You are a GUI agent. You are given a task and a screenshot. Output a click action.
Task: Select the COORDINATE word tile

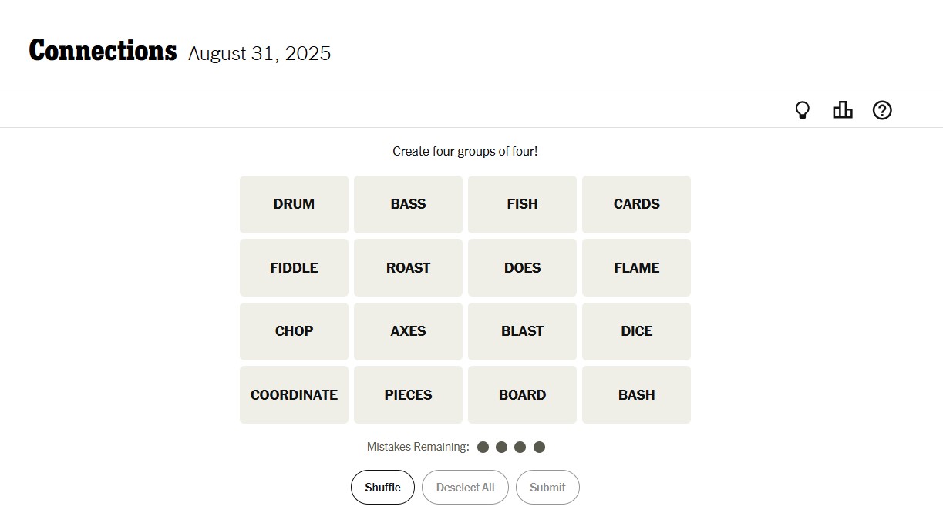coord(294,394)
